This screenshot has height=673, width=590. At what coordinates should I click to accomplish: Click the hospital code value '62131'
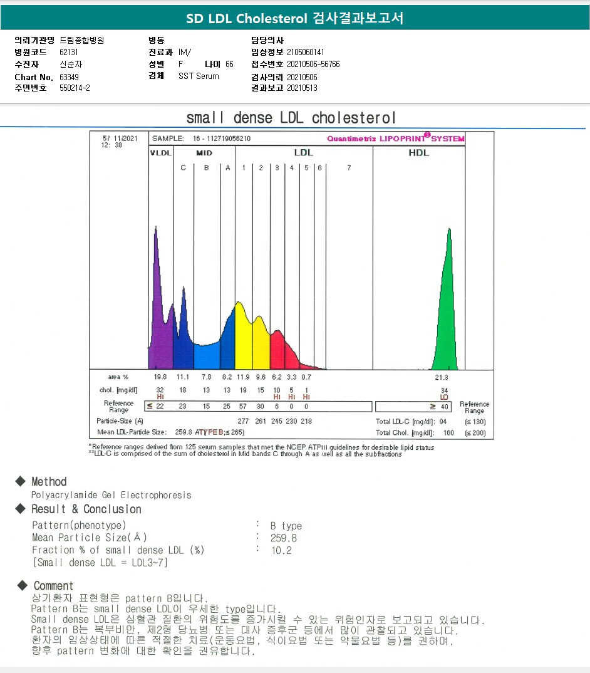pos(69,52)
